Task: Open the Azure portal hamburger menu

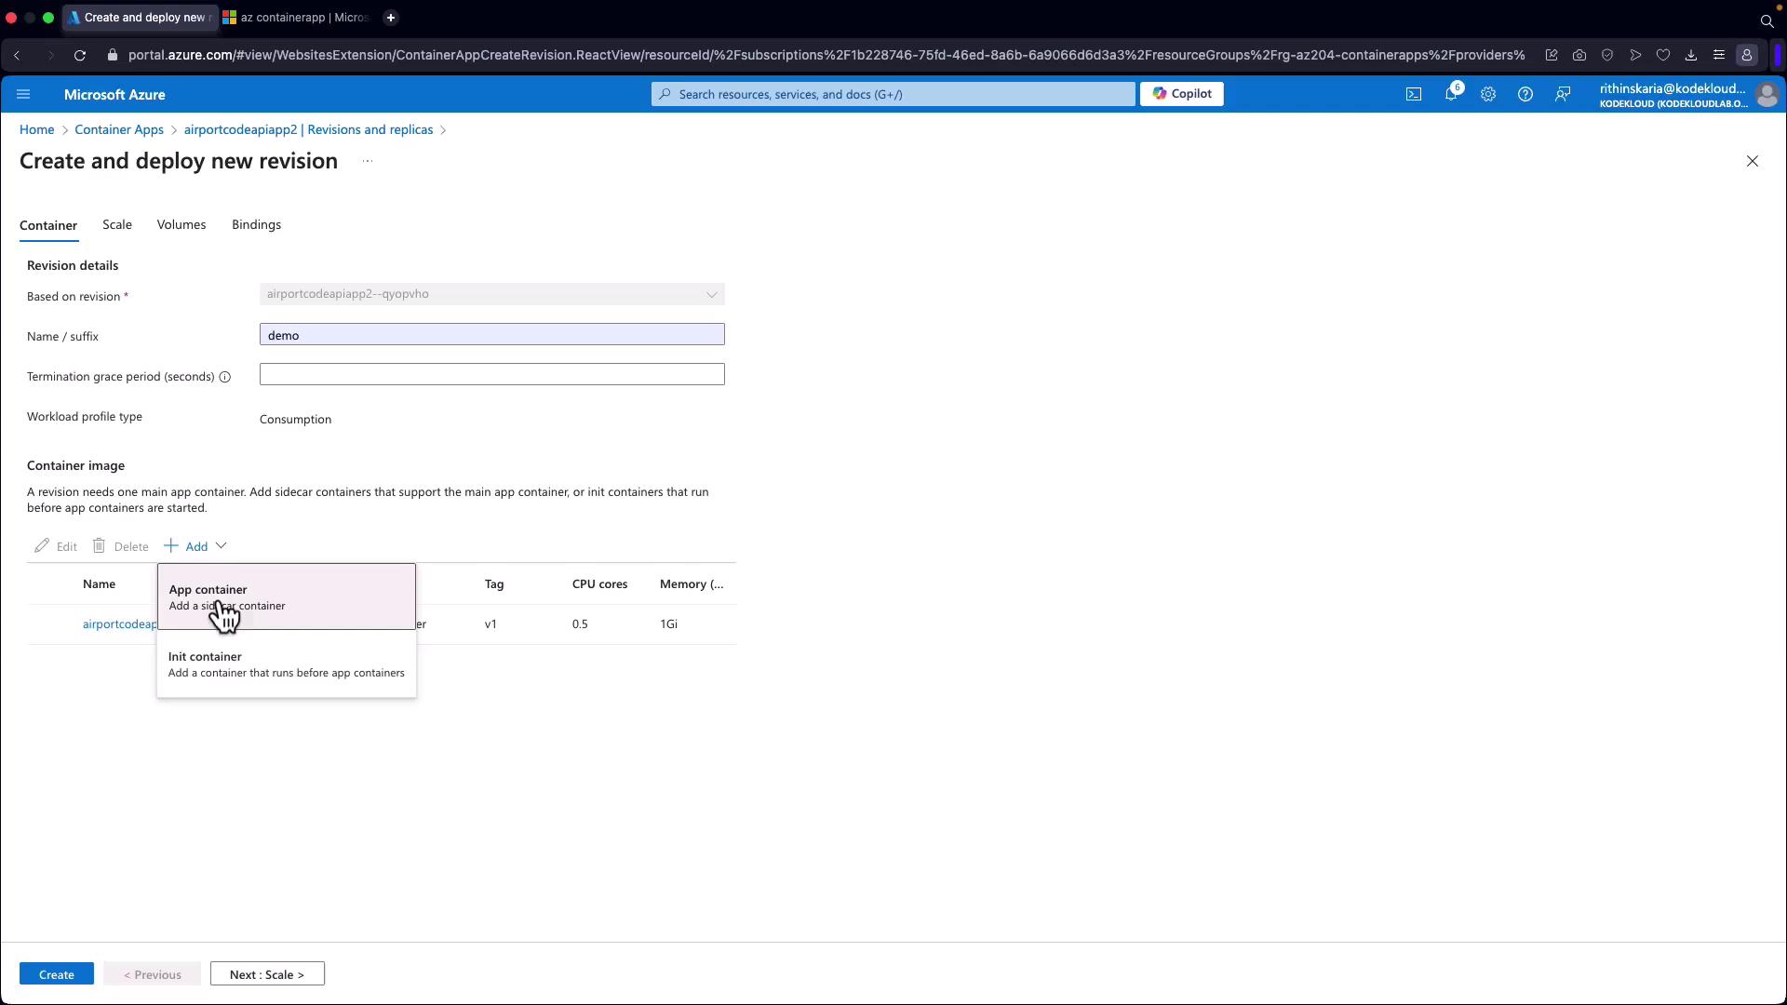Action: coord(23,94)
